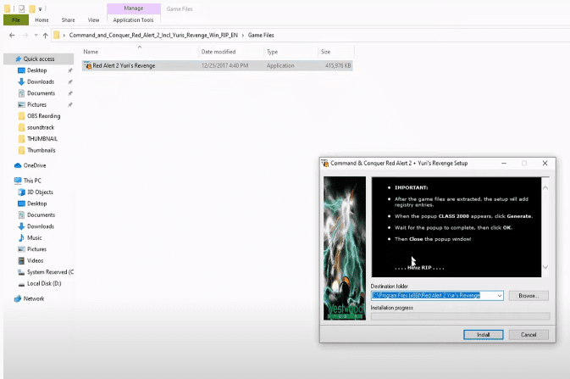Sort by the Type column

coord(291,52)
